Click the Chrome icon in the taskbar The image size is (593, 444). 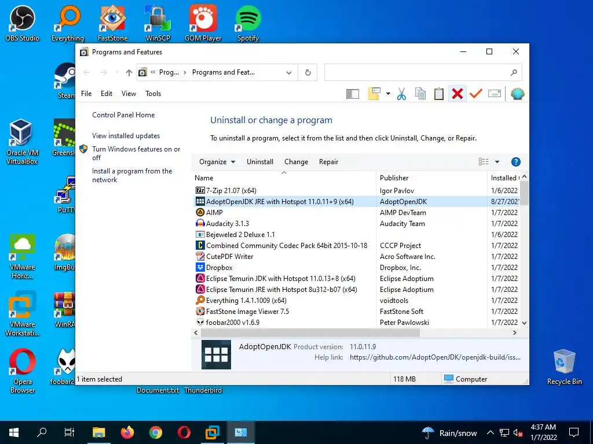pyautogui.click(x=155, y=432)
